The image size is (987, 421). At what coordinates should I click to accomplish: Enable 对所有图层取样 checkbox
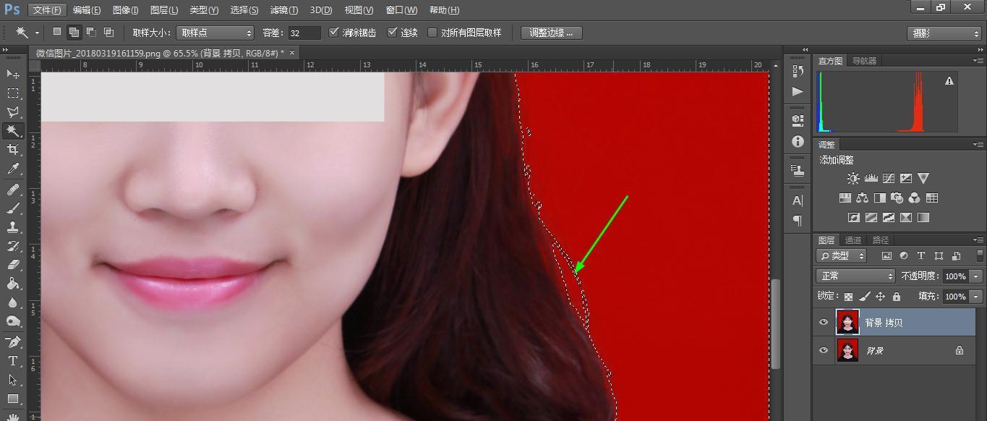pos(432,33)
